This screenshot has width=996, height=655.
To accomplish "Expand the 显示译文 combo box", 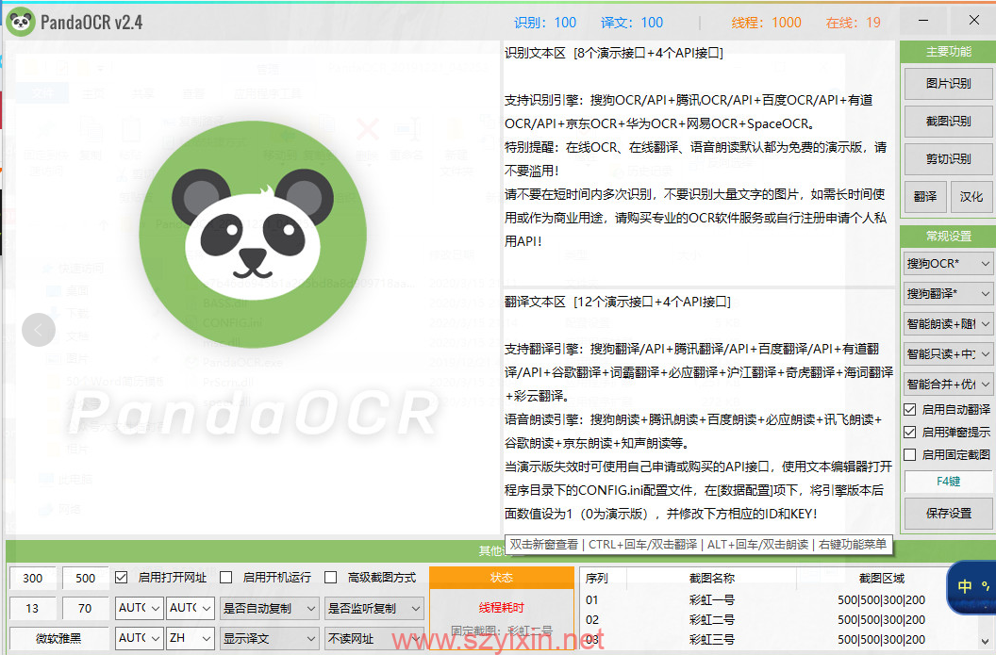I will point(268,638).
